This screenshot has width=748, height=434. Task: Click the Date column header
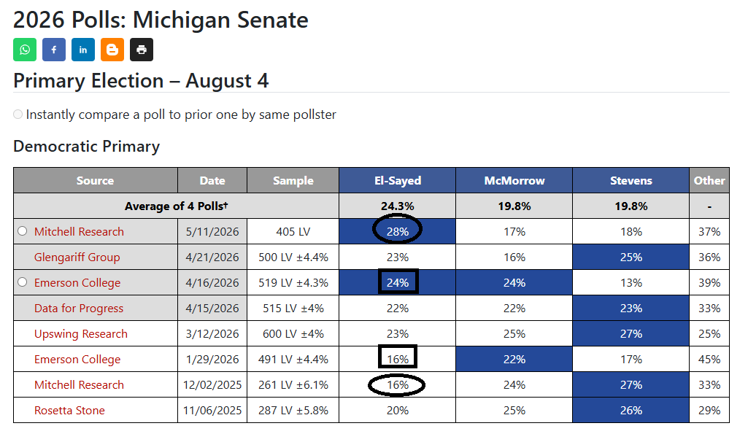pos(212,180)
